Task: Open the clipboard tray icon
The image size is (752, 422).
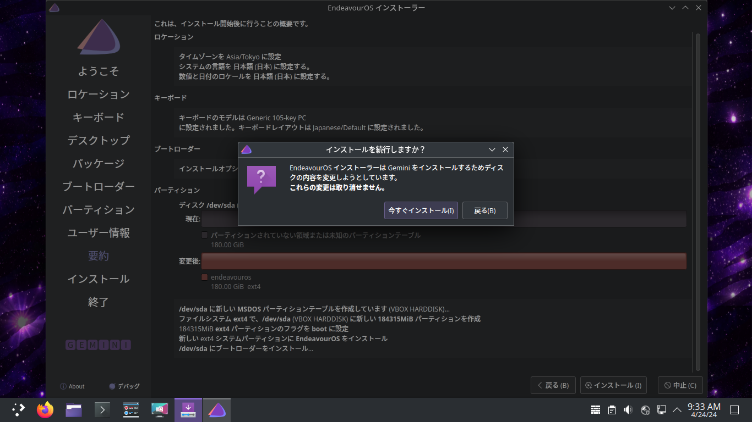Action: click(x=612, y=410)
